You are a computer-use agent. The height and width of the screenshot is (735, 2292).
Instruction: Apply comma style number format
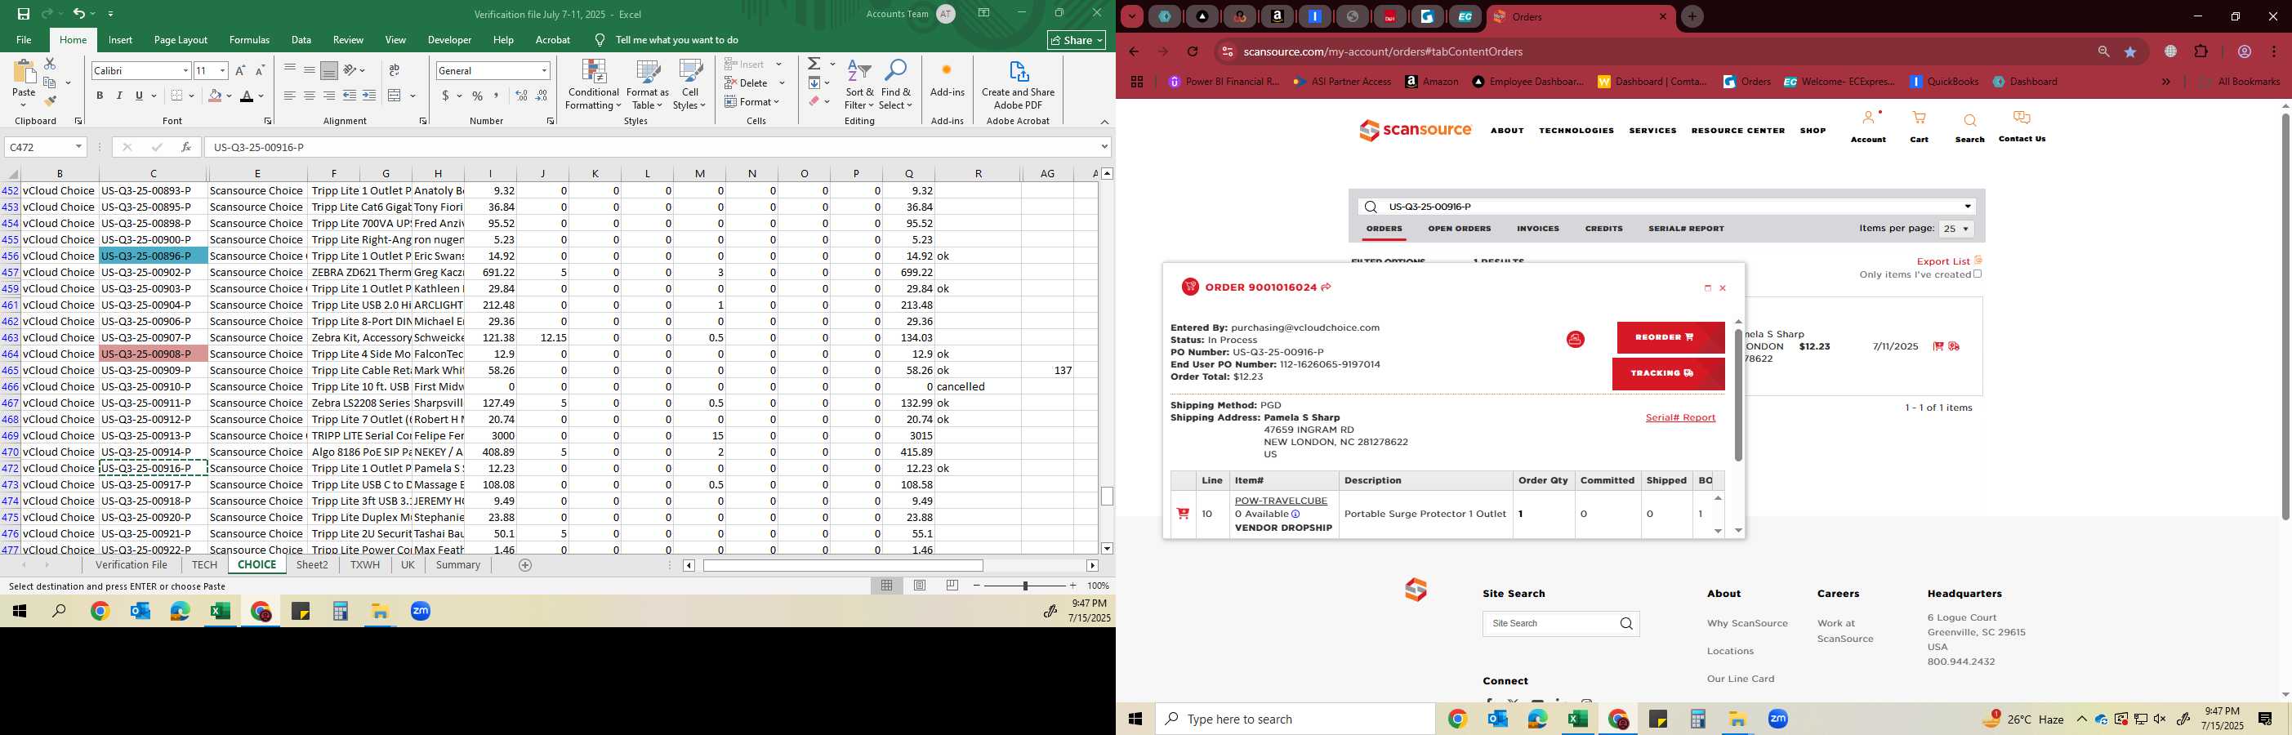point(497,96)
